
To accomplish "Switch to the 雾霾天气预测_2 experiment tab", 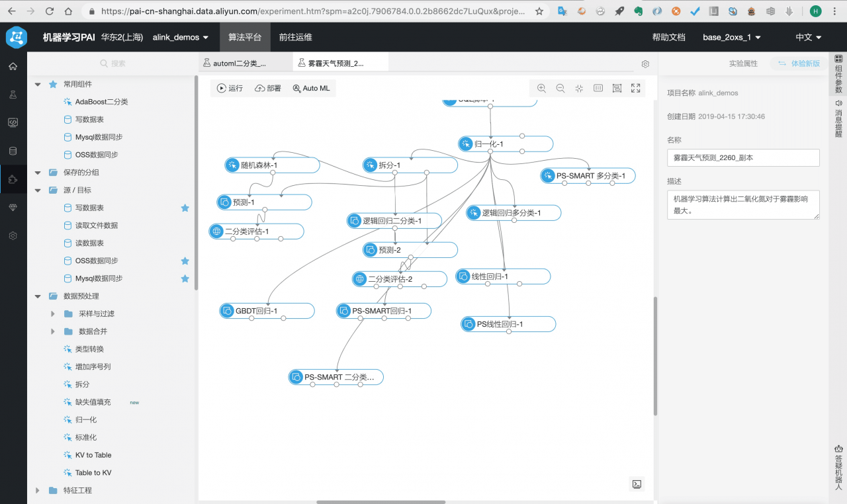I will coord(340,63).
